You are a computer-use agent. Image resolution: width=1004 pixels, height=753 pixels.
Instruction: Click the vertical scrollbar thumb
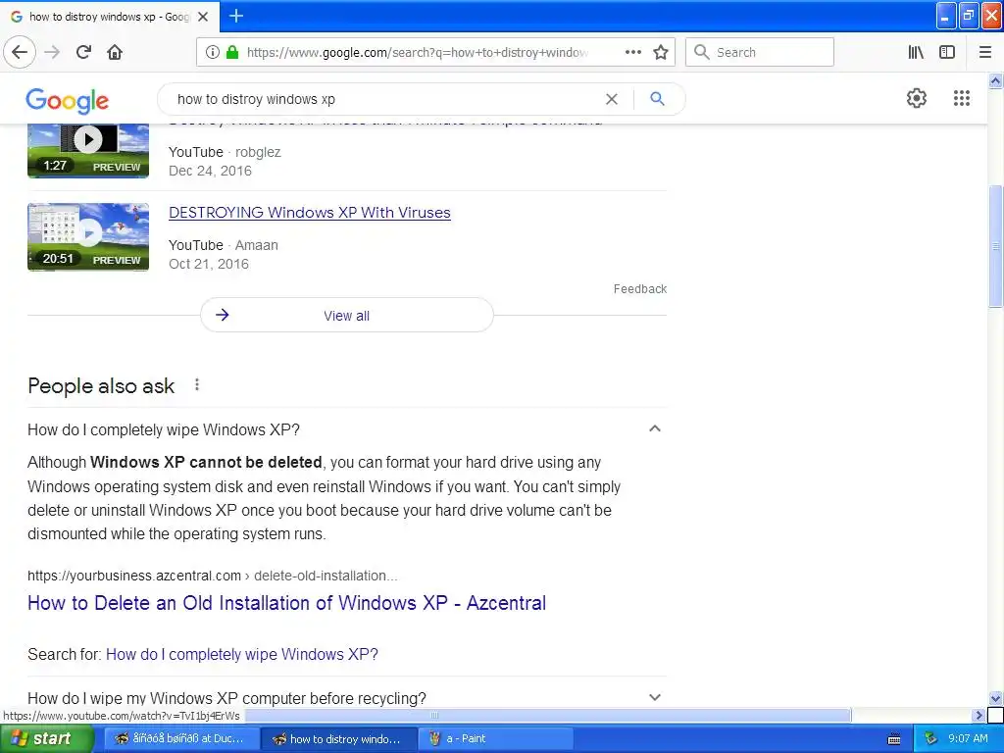click(995, 246)
